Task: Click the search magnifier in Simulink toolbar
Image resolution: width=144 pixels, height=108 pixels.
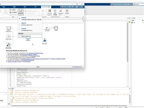Action: (x=70, y=7)
